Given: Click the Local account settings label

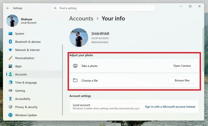Looking at the screenshot, I should tap(81, 105).
